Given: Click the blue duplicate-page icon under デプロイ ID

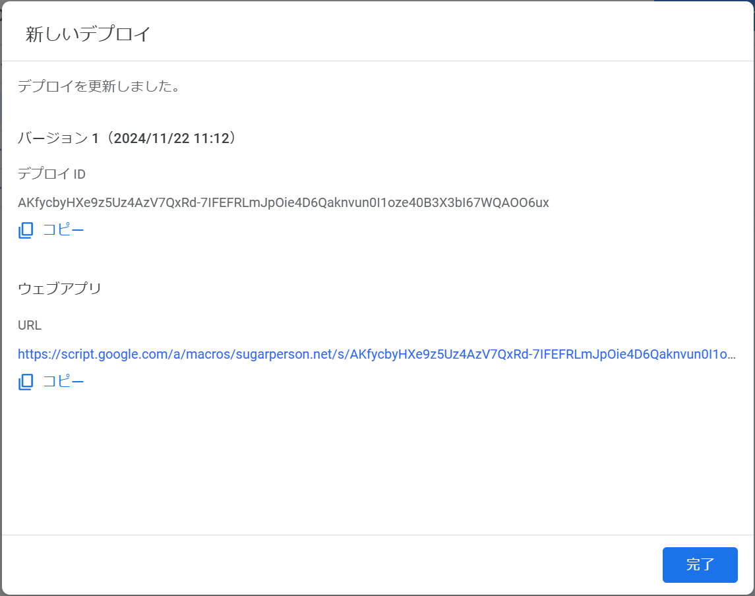Looking at the screenshot, I should pyautogui.click(x=25, y=230).
